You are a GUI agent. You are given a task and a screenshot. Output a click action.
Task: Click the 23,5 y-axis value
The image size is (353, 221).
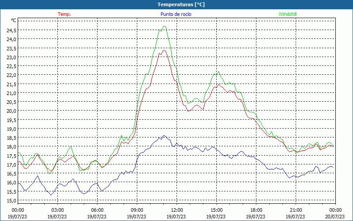point(11,48)
